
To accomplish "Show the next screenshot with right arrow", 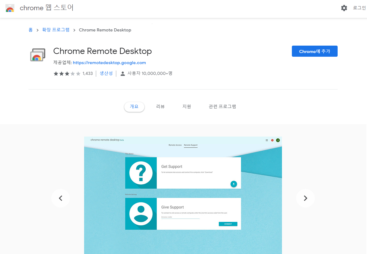I will point(305,198).
